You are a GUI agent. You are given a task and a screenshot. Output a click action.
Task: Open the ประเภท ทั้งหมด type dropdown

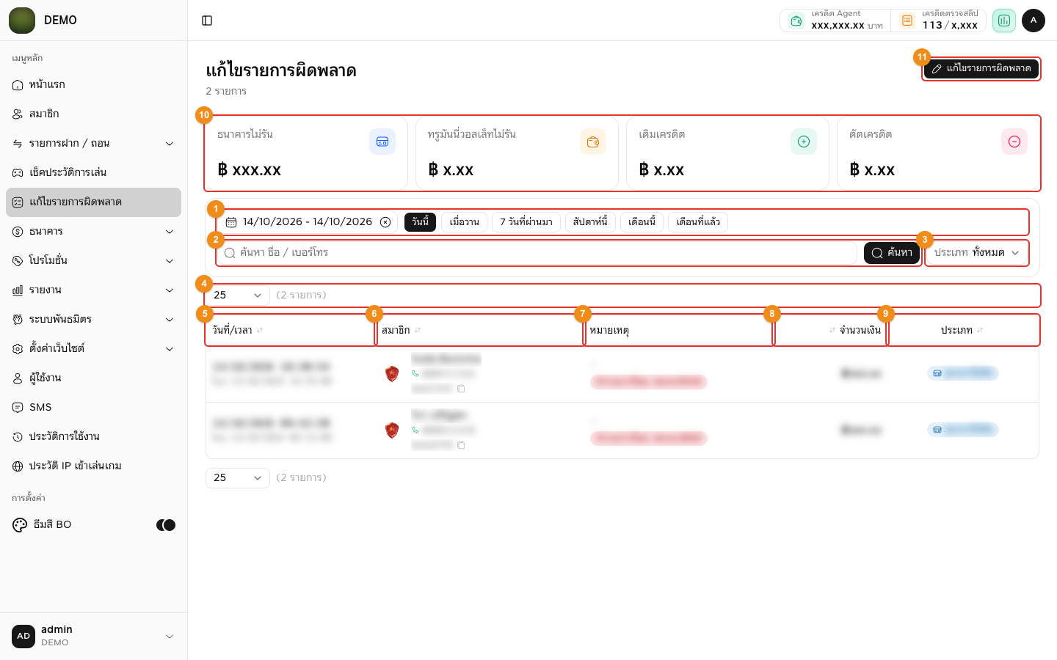pos(976,252)
